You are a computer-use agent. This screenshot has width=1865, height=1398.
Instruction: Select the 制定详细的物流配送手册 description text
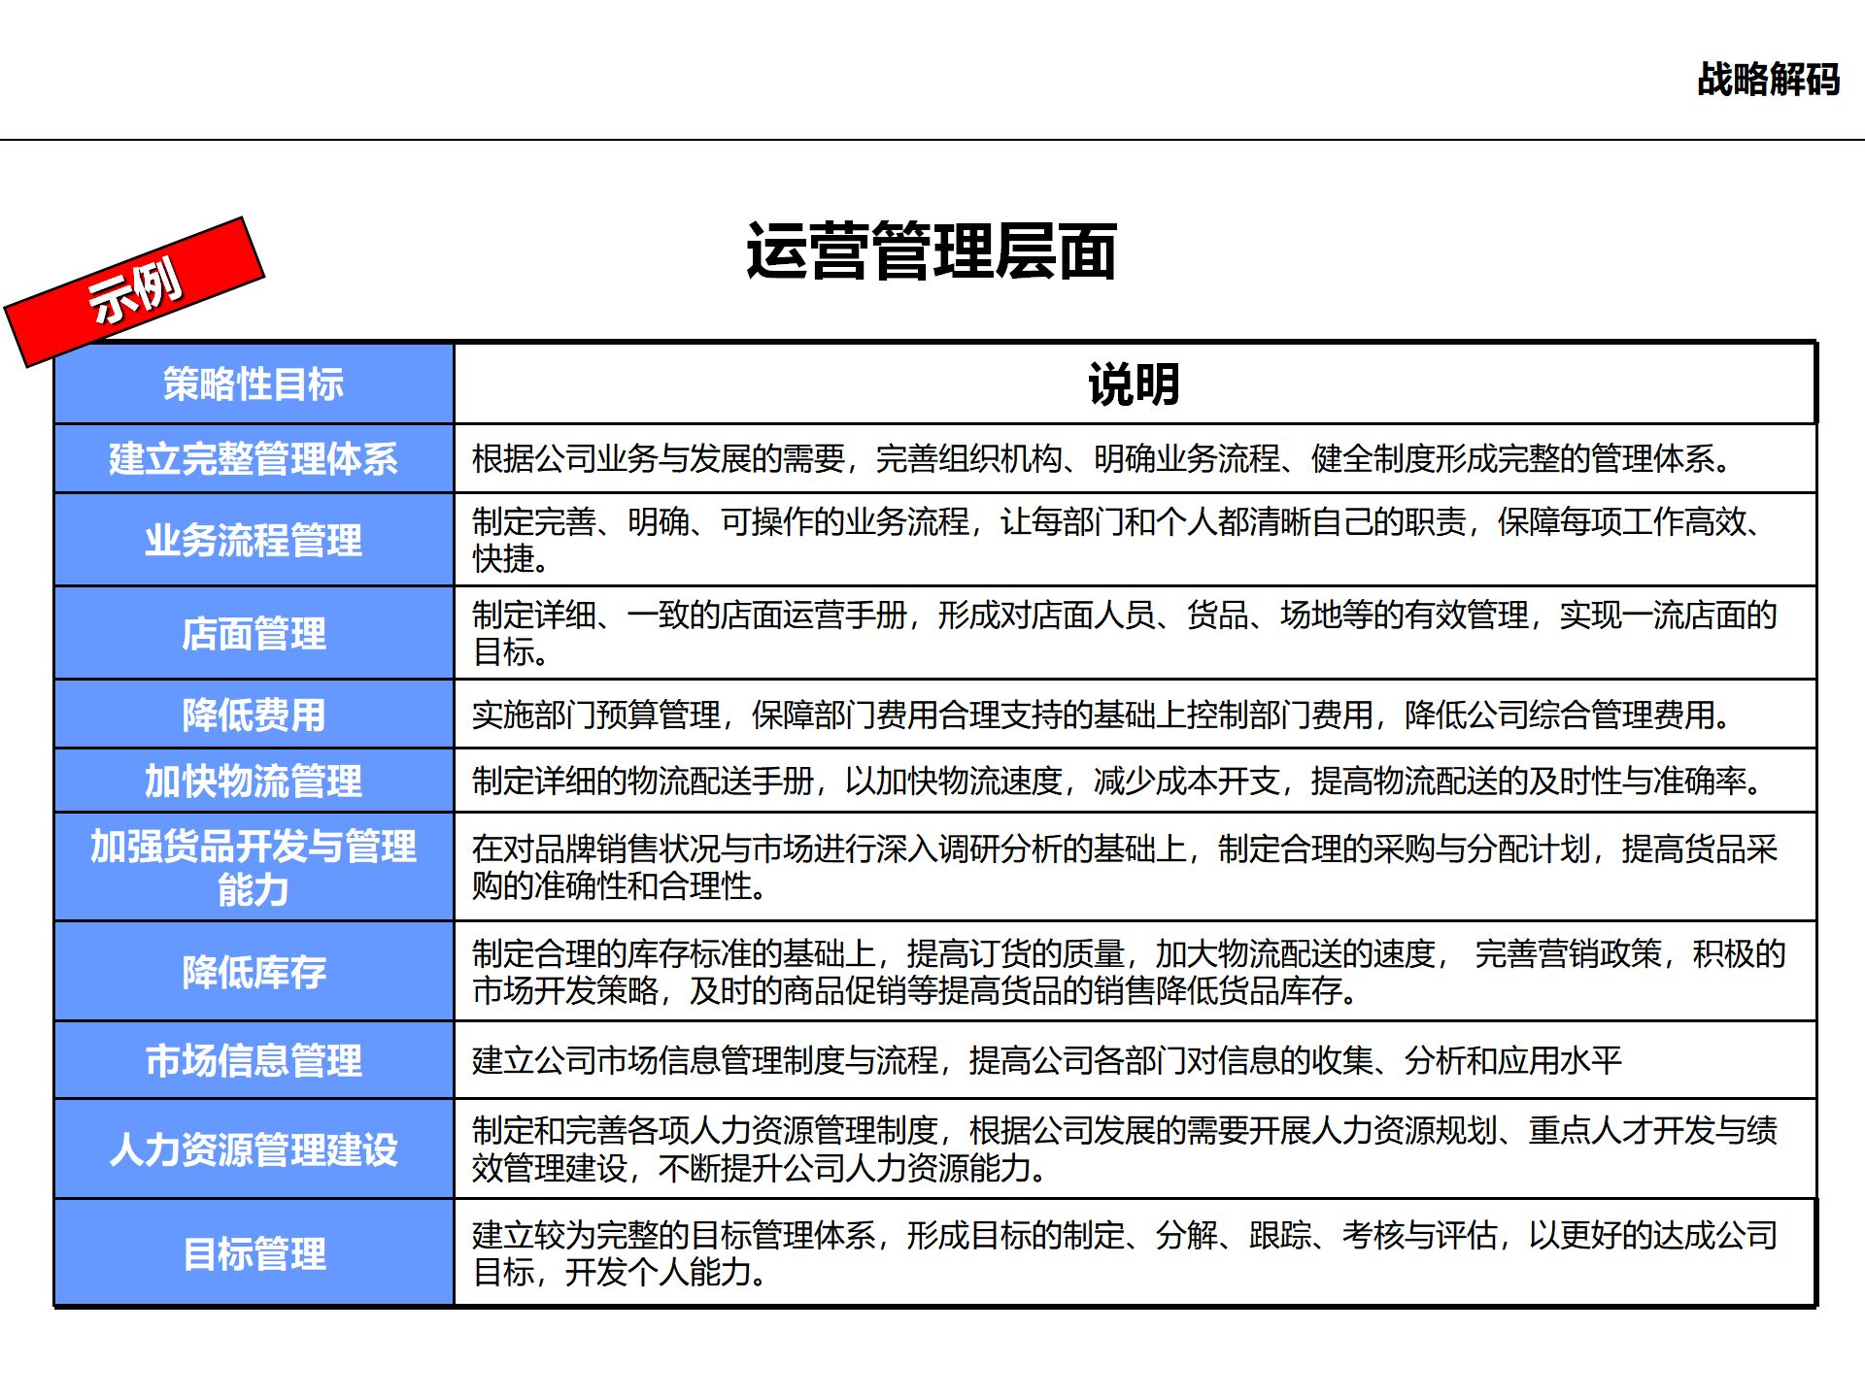pos(1117,781)
